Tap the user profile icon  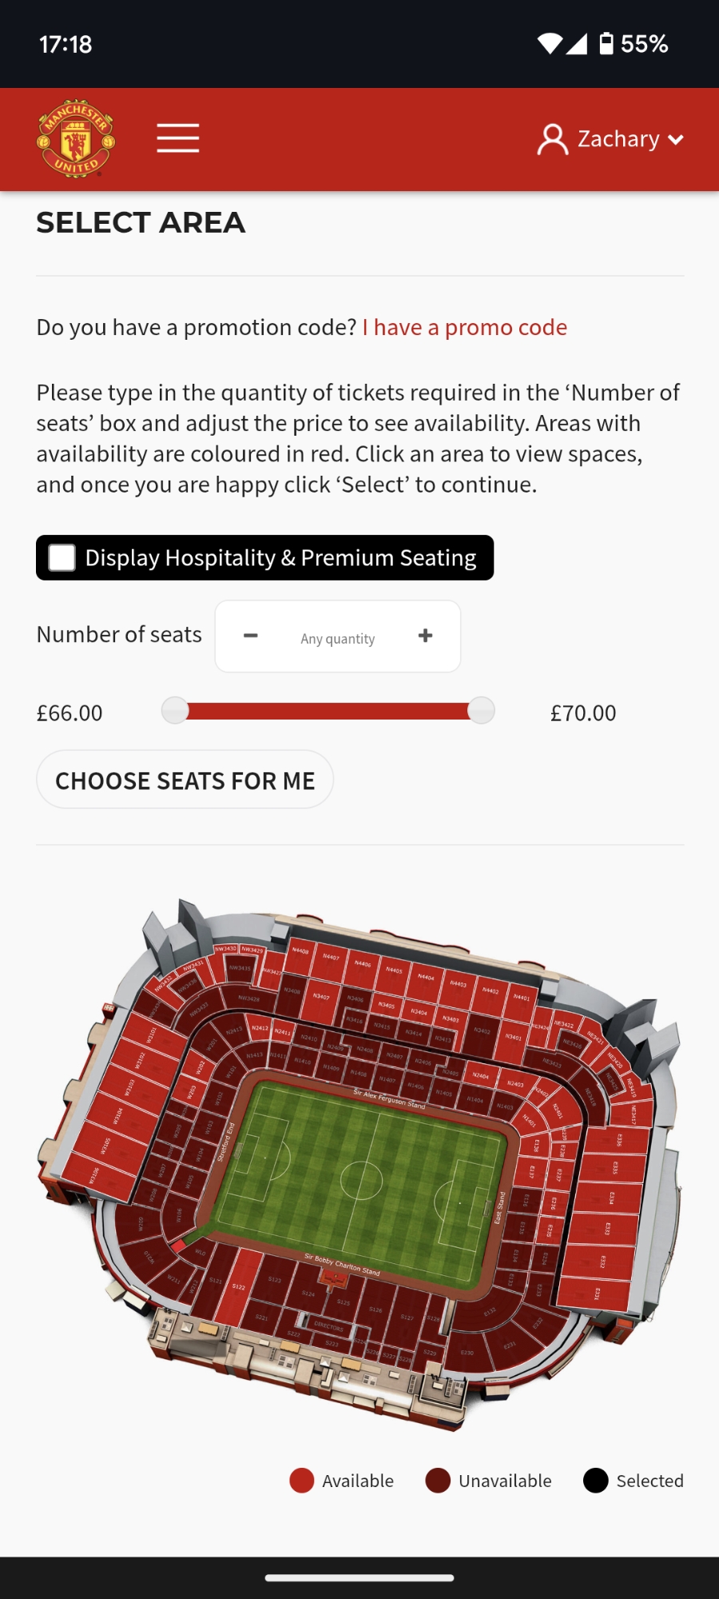pyautogui.click(x=552, y=139)
